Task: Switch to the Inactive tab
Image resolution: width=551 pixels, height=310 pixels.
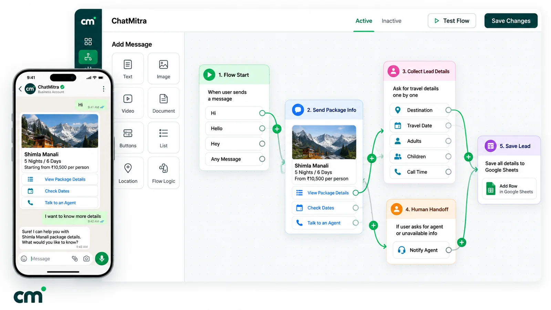Action: click(392, 21)
